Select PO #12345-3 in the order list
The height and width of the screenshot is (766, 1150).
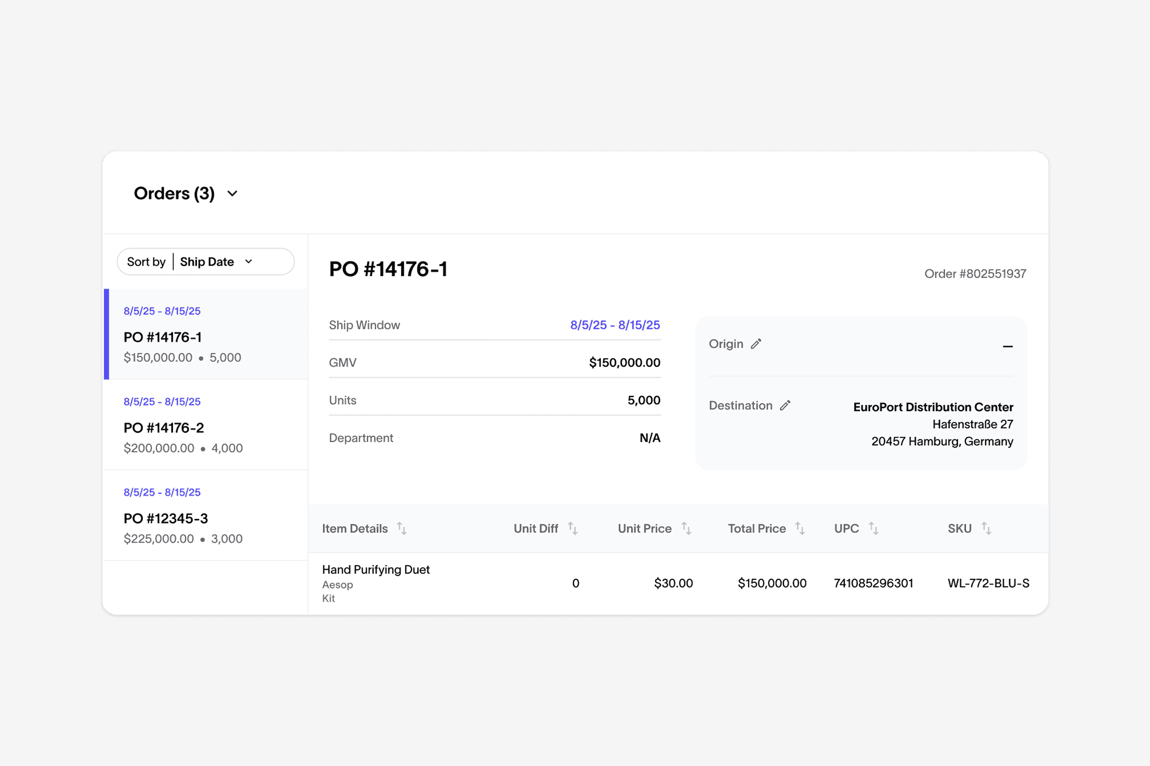point(165,518)
